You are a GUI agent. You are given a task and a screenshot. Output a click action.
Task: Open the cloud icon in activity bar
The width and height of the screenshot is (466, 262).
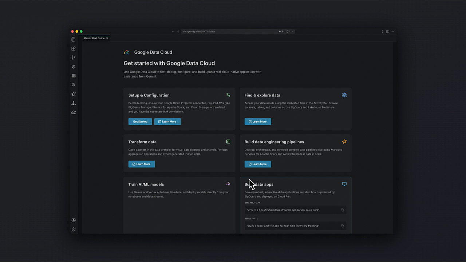pyautogui.click(x=74, y=112)
